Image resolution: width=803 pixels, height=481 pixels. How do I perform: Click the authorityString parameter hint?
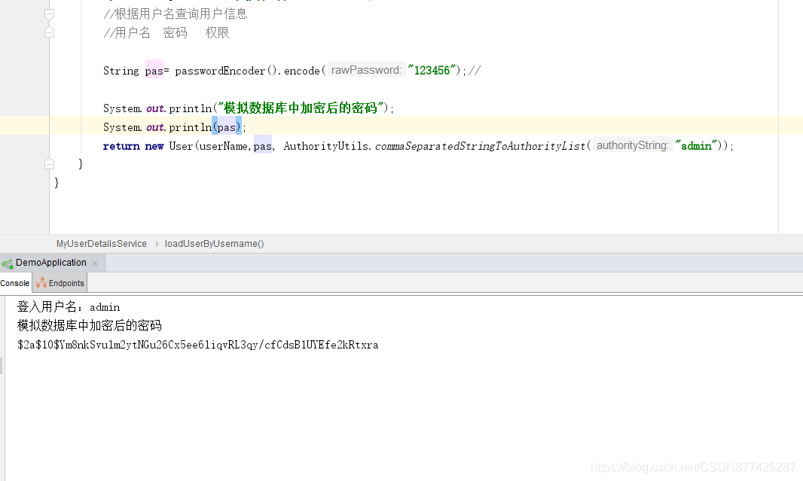pyautogui.click(x=633, y=145)
